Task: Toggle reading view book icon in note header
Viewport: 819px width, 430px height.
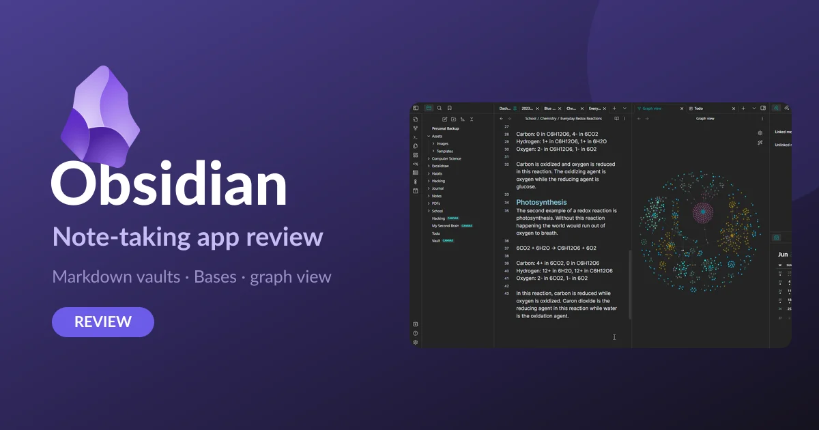Action: coord(616,119)
